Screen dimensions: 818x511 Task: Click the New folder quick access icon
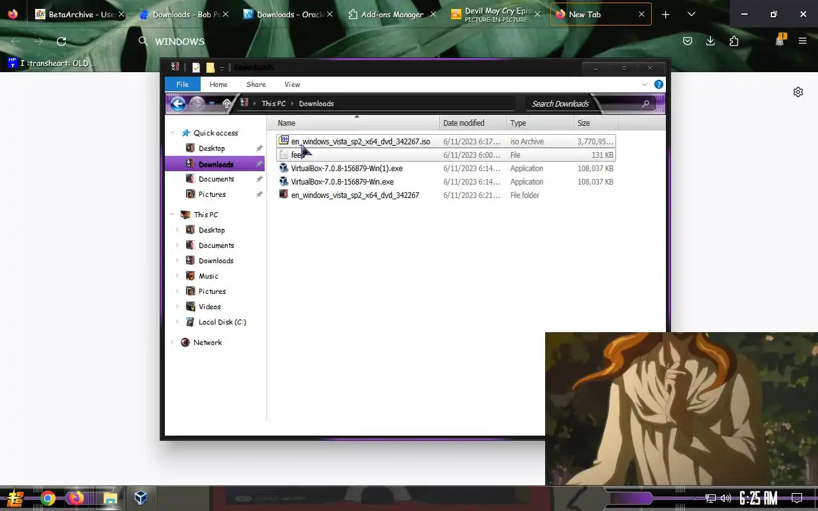[210, 67]
